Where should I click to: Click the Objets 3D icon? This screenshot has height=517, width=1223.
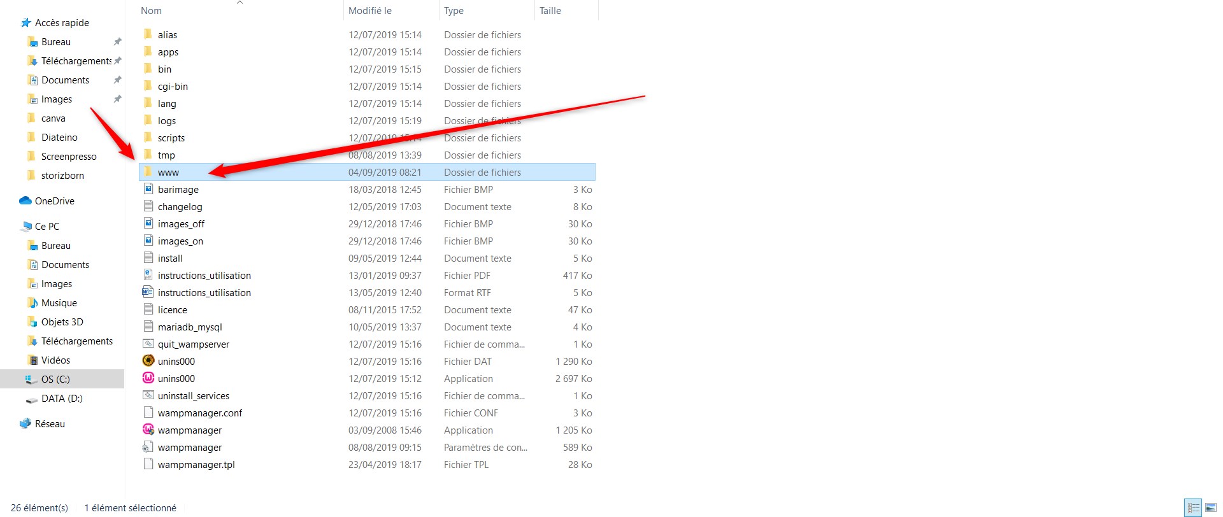coord(32,322)
